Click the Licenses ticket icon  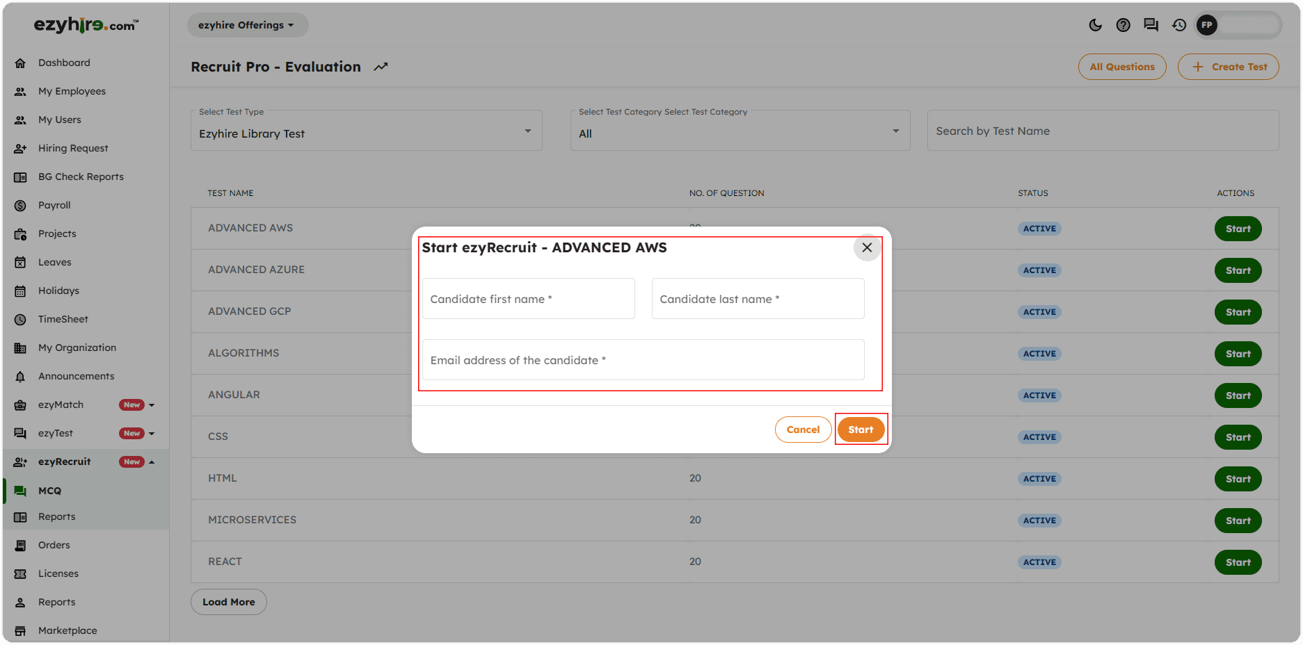coord(20,573)
